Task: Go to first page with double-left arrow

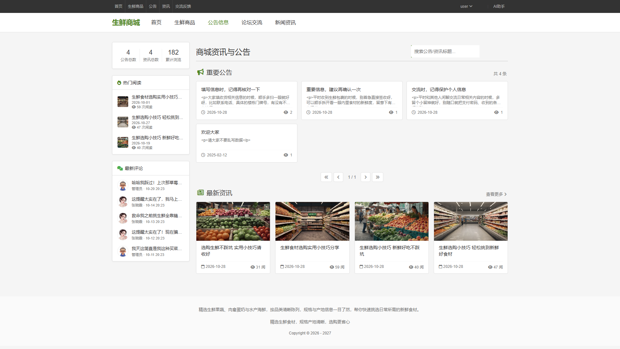Action: [x=326, y=177]
